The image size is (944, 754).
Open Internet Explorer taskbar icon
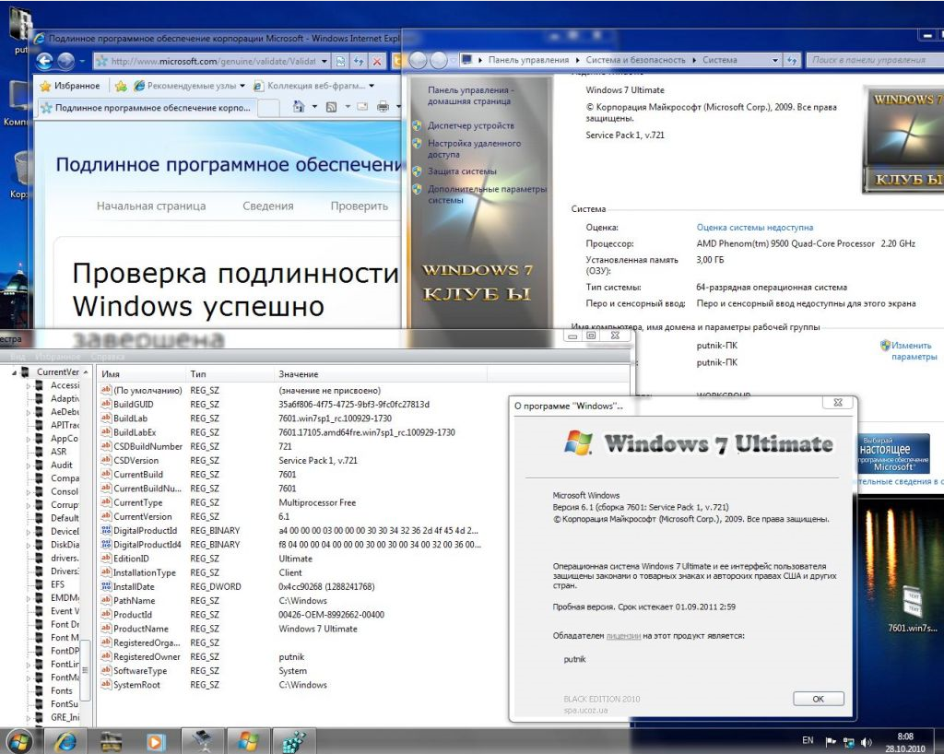[65, 740]
